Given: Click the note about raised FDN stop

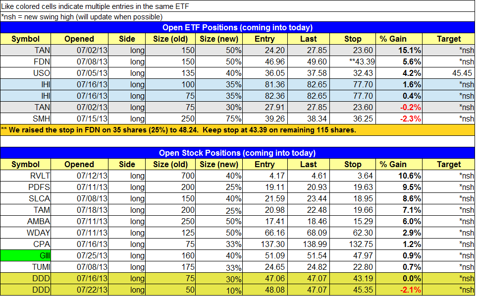Looking at the screenshot, I should tap(237, 130).
